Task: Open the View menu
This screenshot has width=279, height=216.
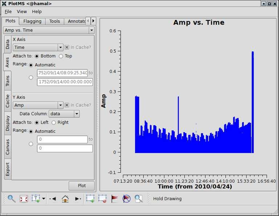Action: (22, 12)
